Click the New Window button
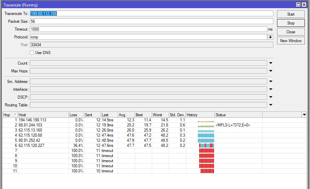310x189 pixels. [x=291, y=41]
